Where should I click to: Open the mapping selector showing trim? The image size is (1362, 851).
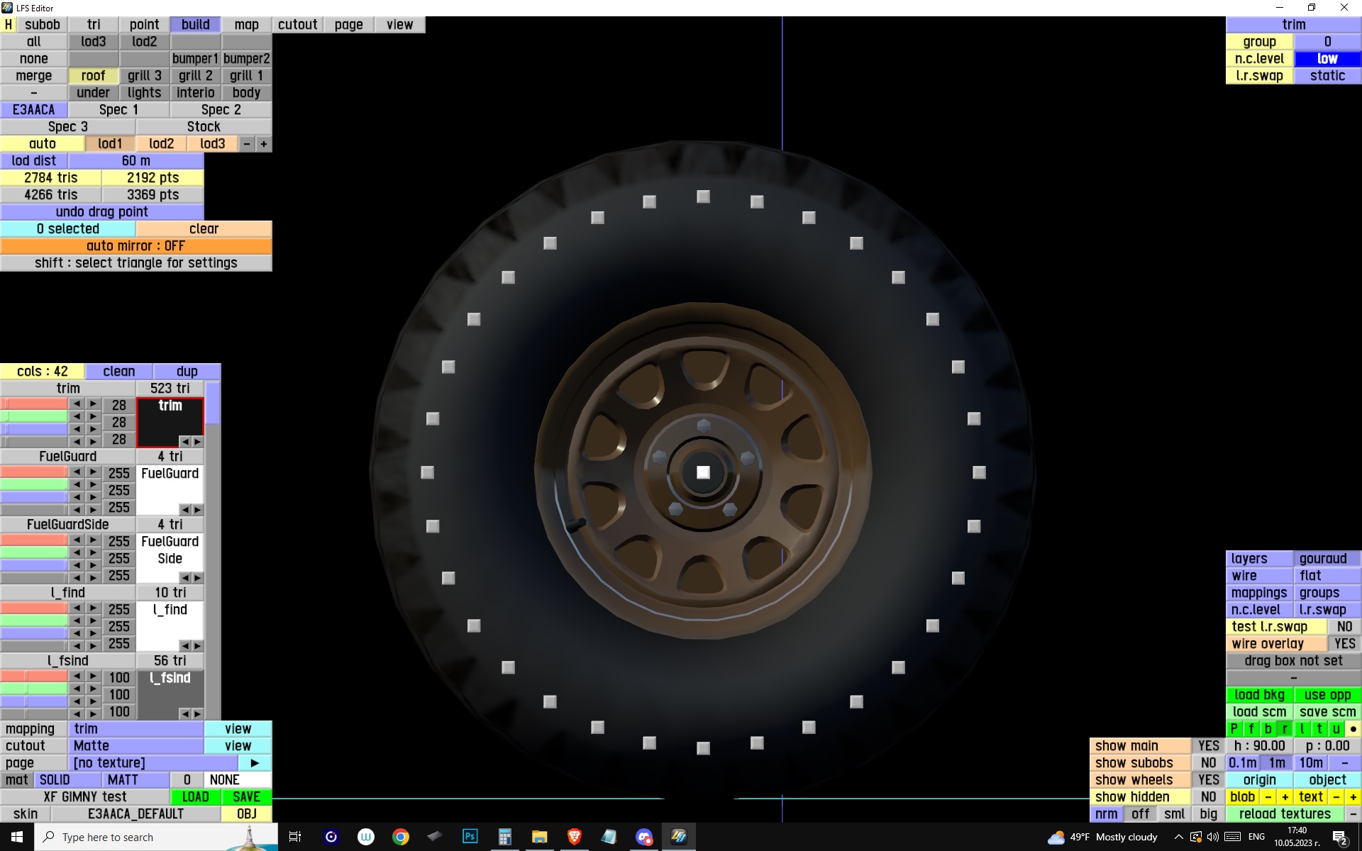[135, 729]
